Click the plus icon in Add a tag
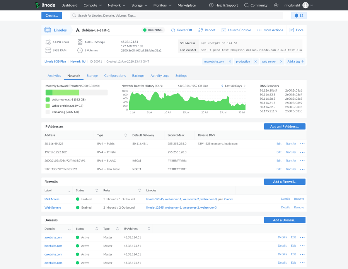Screen dimensions: 348x269 [302, 61]
